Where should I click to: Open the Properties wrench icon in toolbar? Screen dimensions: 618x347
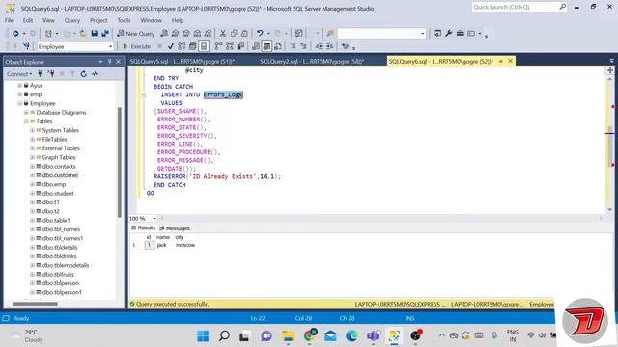point(448,34)
